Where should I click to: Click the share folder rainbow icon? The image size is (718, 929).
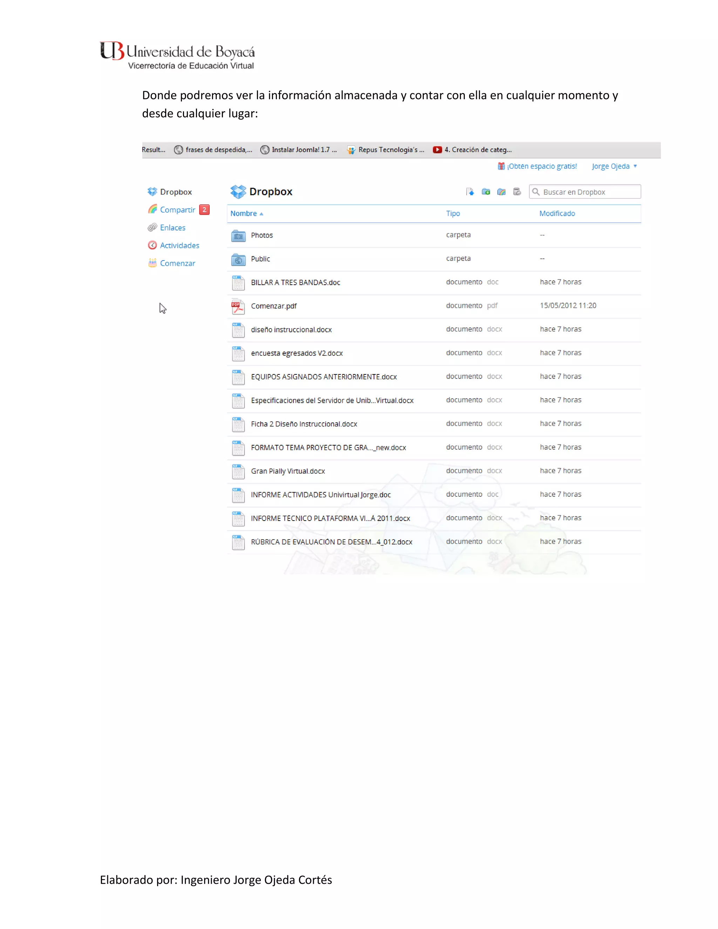click(501, 192)
